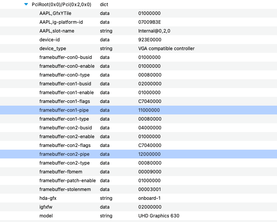Click the string type of model row
This screenshot has height=222, width=277.
(106, 216)
